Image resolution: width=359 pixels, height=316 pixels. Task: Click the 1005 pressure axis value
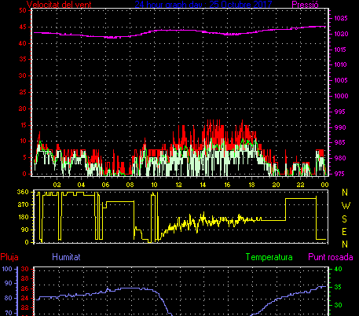(x=341, y=80)
